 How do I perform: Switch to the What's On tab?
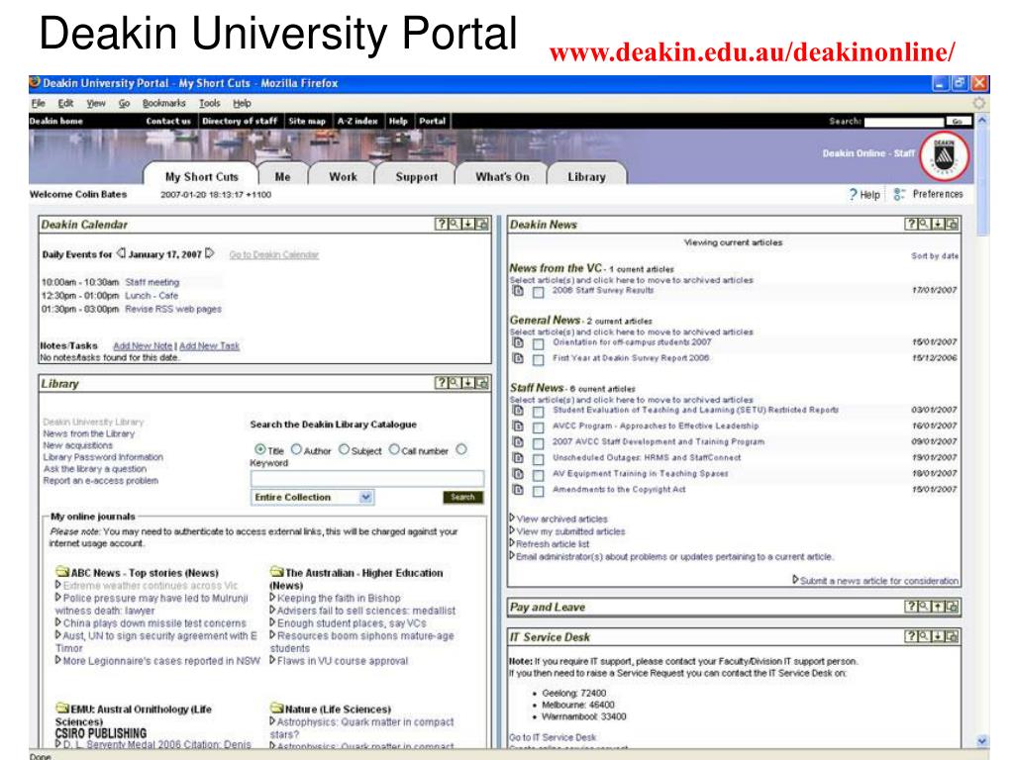pyautogui.click(x=502, y=176)
